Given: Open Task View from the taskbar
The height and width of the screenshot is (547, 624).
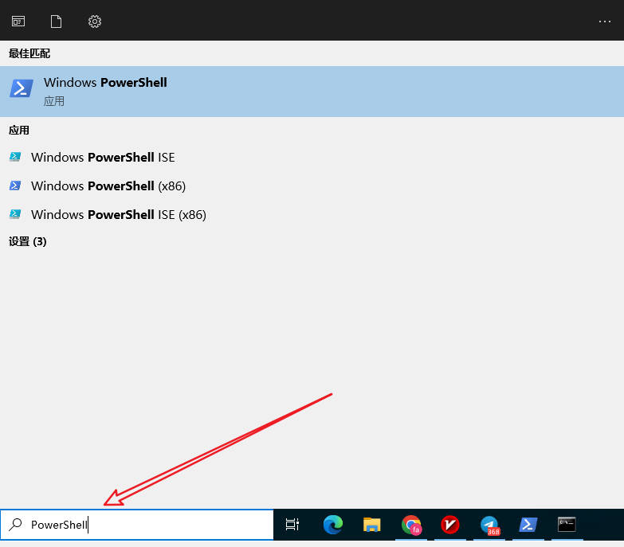Looking at the screenshot, I should pyautogui.click(x=292, y=525).
